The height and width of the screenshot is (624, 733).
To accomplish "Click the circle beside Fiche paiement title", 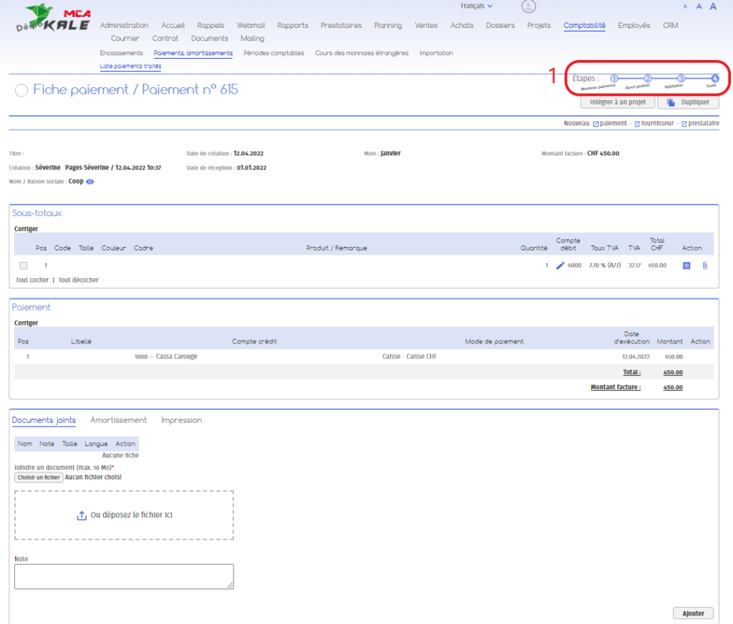I will coord(21,90).
